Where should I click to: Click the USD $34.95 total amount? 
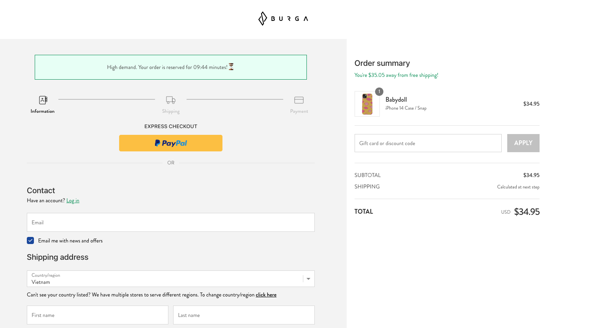(x=520, y=212)
